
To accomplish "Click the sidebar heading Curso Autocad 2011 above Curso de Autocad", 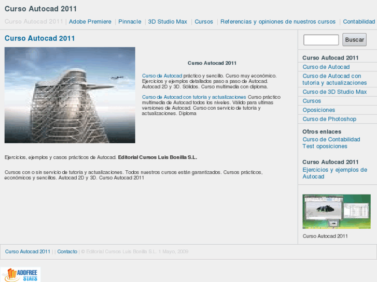I will tap(330, 58).
